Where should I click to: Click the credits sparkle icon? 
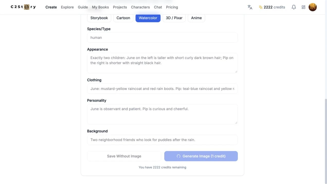click(x=260, y=7)
